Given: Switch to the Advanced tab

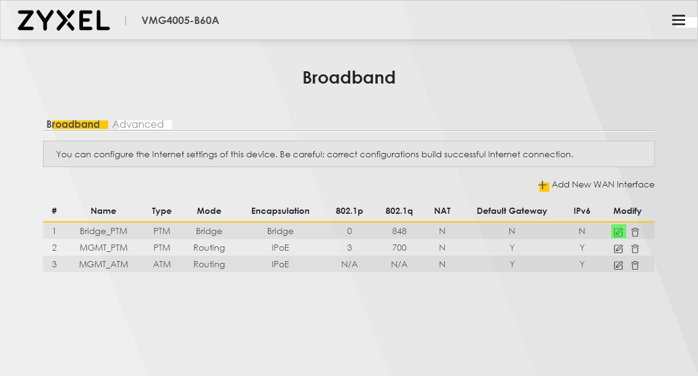Looking at the screenshot, I should (138, 124).
